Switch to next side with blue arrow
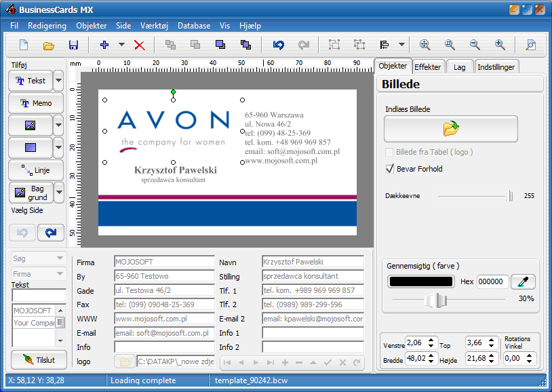This screenshot has height=392, width=552. (51, 233)
